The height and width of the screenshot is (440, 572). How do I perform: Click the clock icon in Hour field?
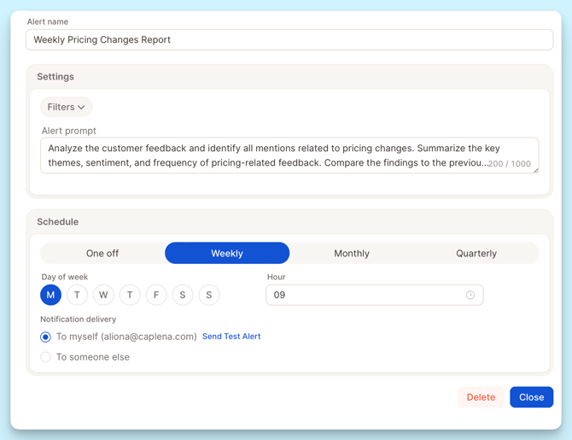point(470,295)
